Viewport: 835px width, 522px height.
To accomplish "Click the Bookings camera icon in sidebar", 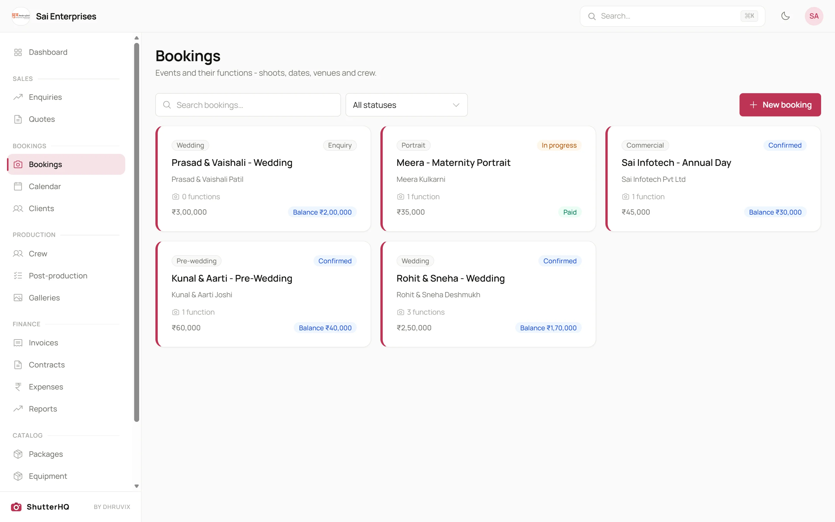I will pos(18,164).
